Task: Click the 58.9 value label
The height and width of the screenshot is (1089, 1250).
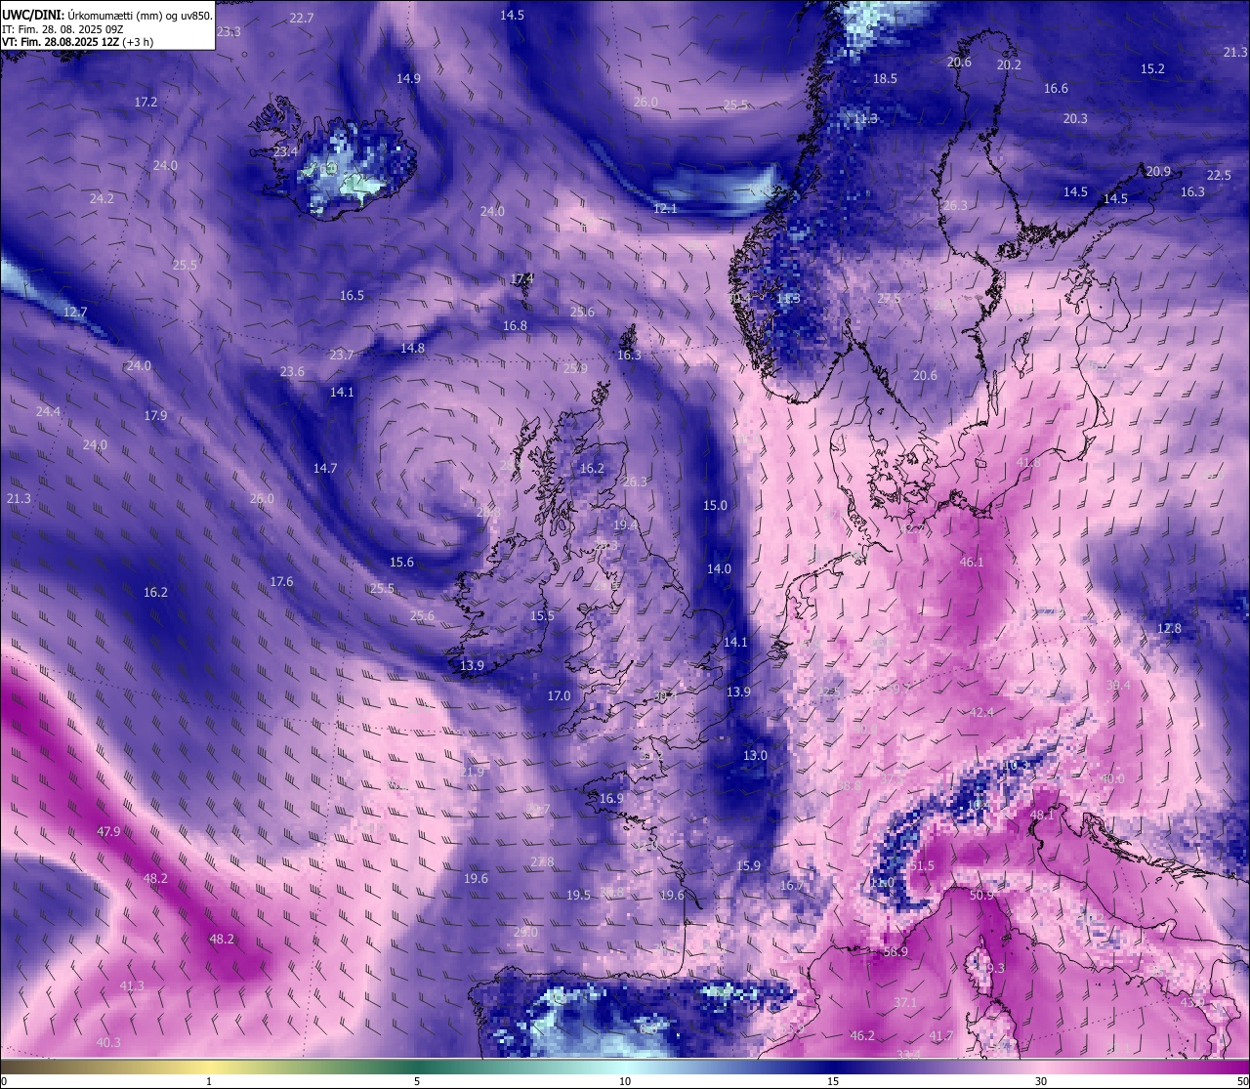Action: click(x=895, y=952)
